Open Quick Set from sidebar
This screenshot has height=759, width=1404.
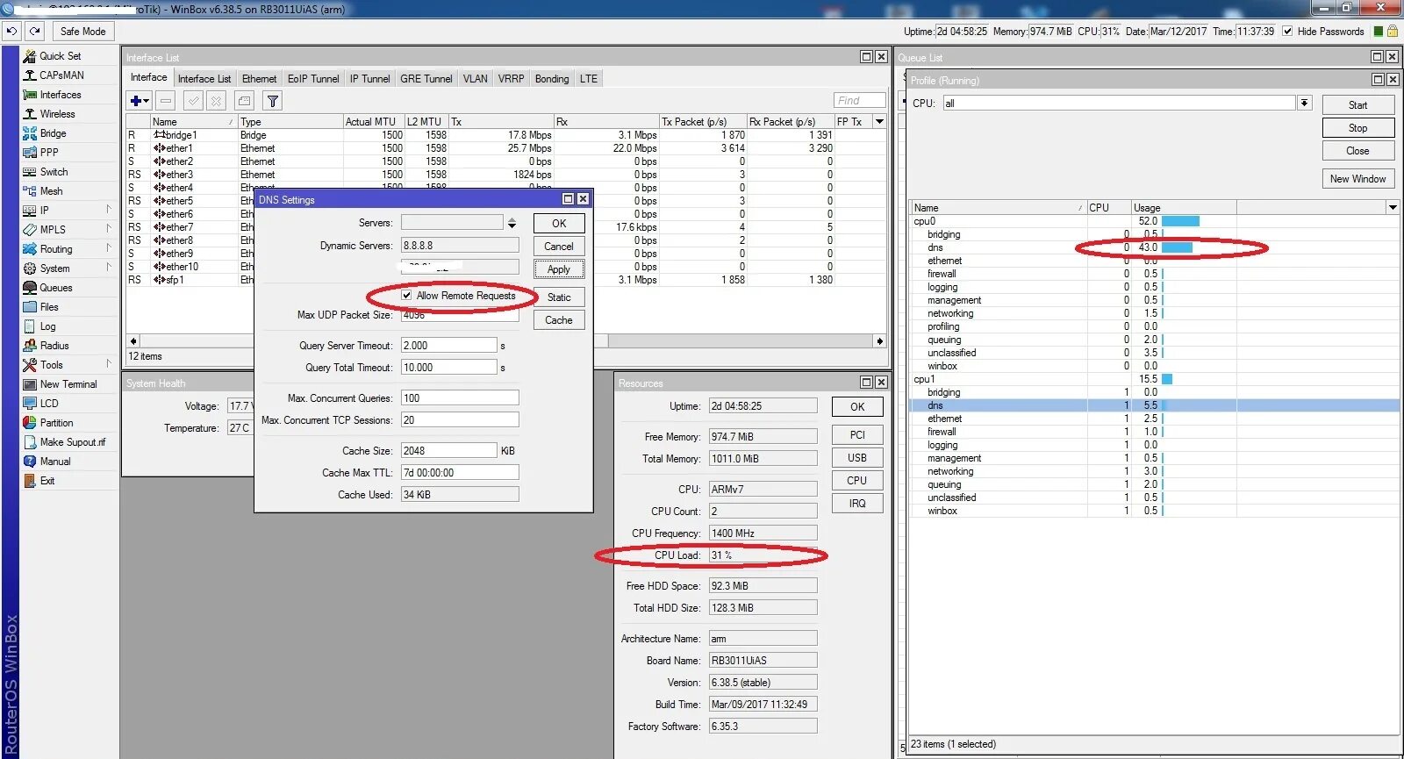60,56
